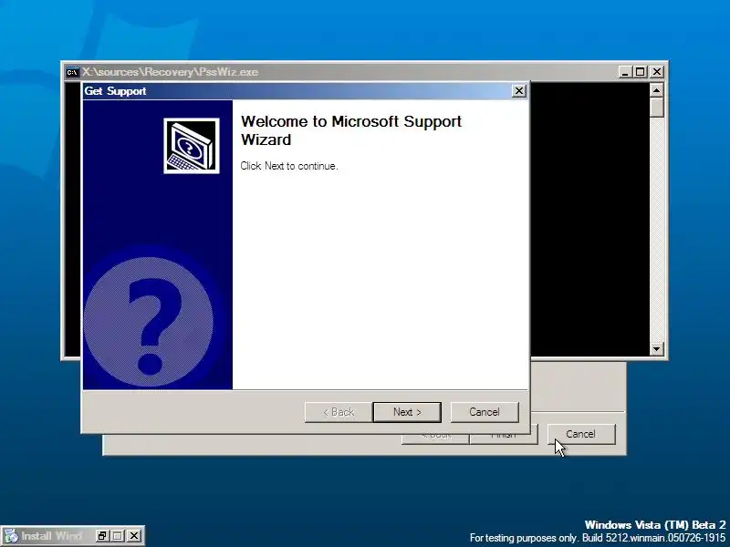Click the Install Windows minimized window icon
Image resolution: width=730 pixels, height=547 pixels.
[11, 536]
